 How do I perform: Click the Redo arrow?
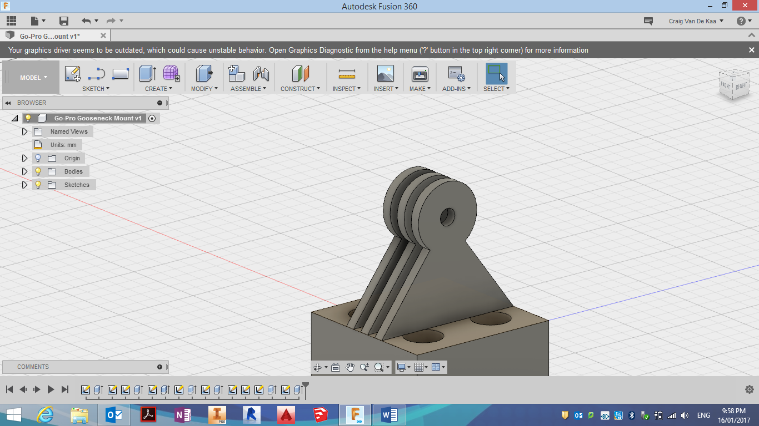(111, 21)
